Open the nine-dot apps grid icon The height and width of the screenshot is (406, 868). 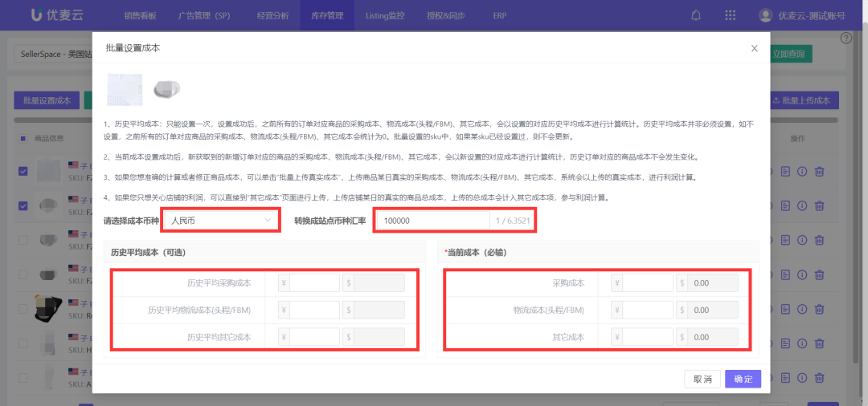[x=730, y=15]
